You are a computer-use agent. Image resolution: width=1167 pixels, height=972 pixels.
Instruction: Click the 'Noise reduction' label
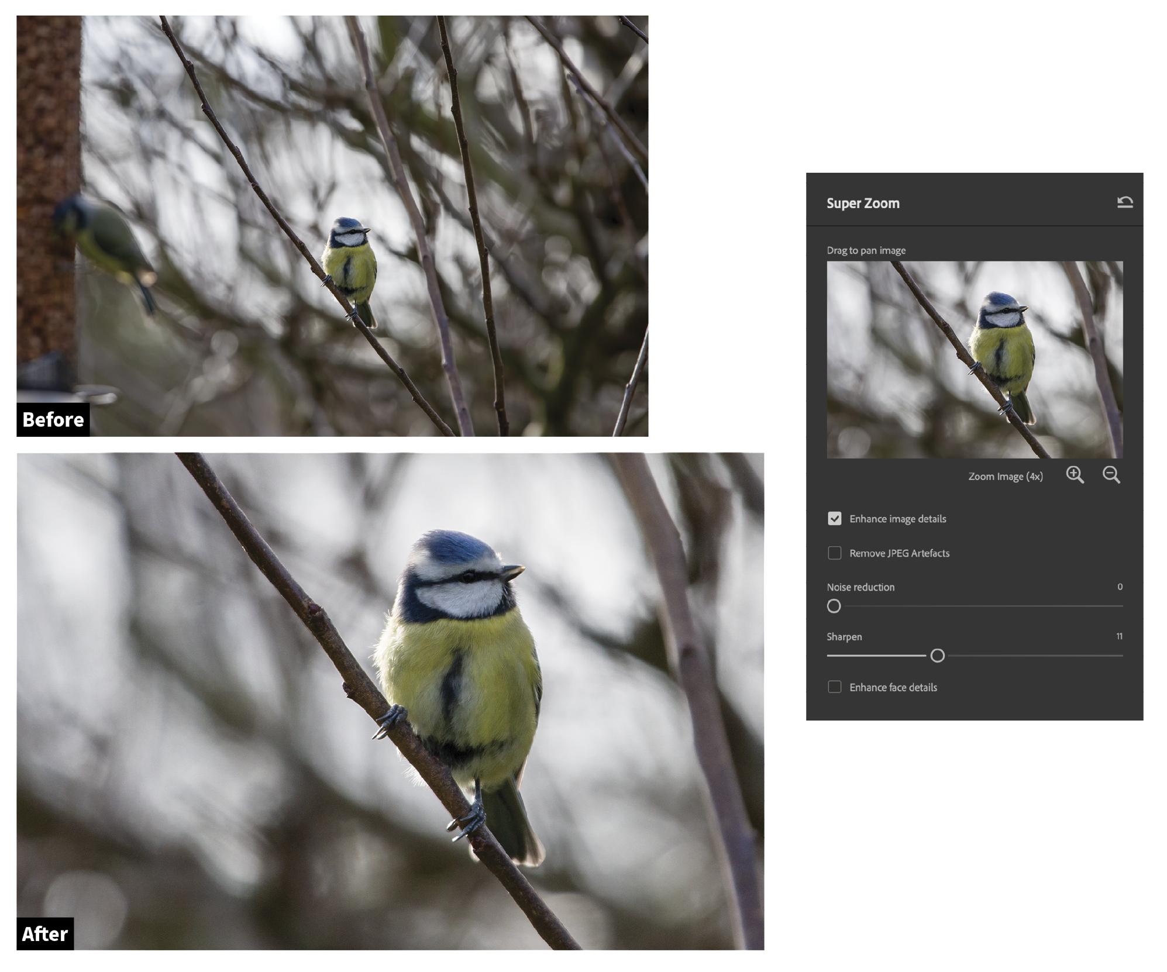[860, 587]
